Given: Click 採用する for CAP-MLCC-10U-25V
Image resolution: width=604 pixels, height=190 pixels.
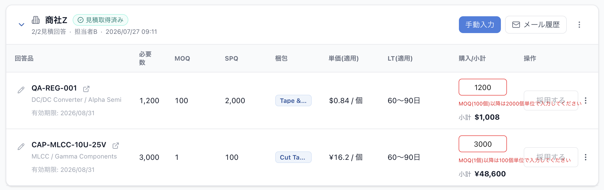Looking at the screenshot, I should click(551, 157).
